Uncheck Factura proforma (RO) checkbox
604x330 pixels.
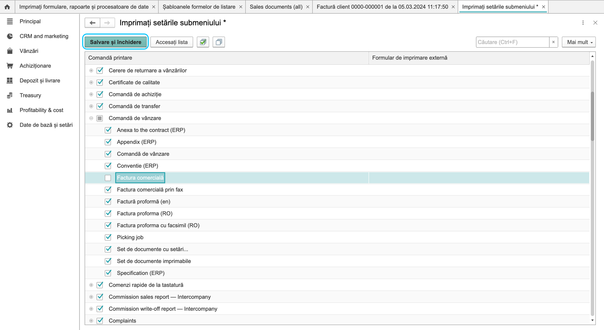tap(108, 213)
